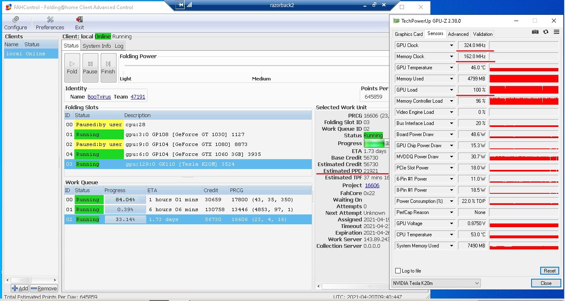Viewport: 565px width, 301px height.
Task: Select work queue row with PRCG 13446
Action: pyautogui.click(x=188, y=209)
